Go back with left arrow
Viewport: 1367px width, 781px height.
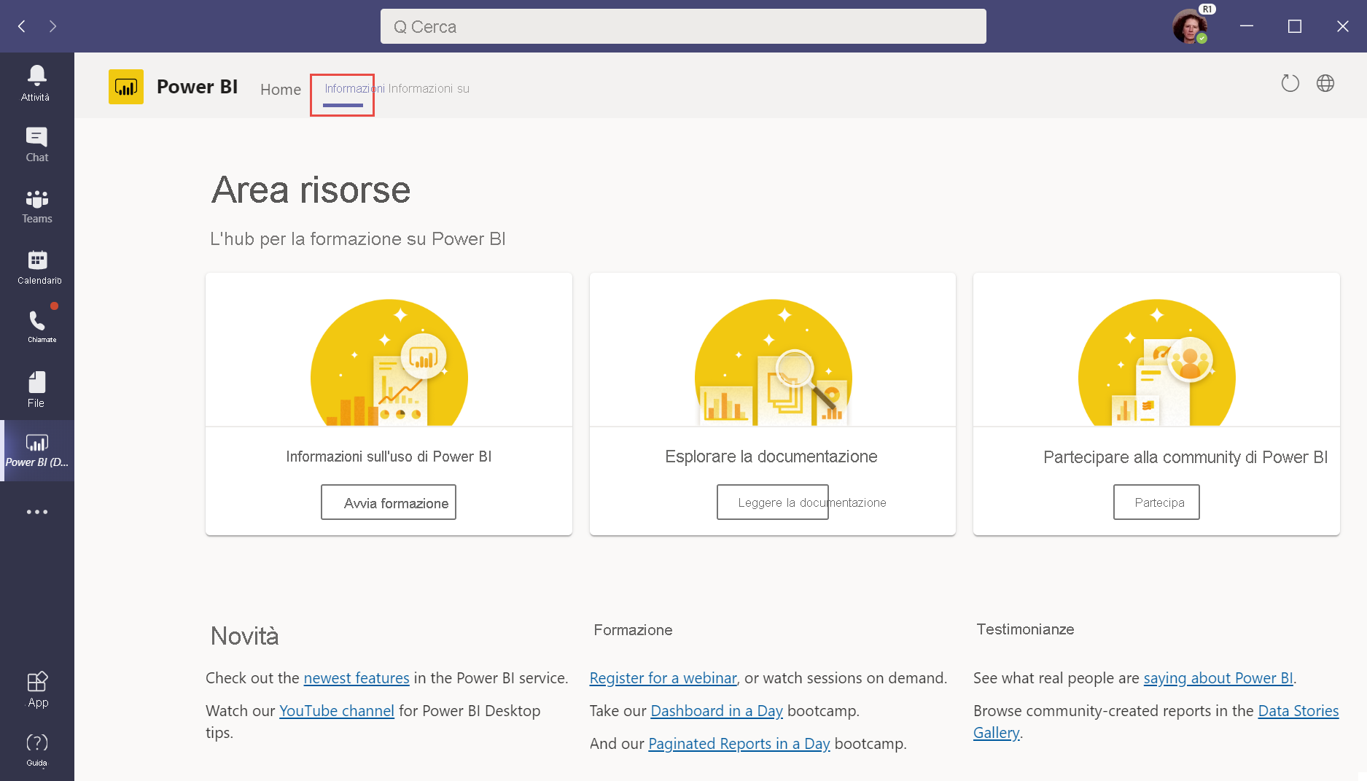pyautogui.click(x=22, y=26)
